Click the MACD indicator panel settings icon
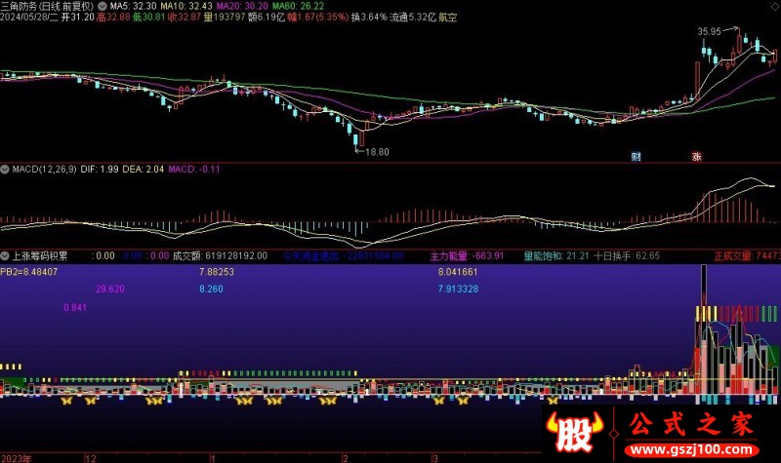 click(x=5, y=170)
